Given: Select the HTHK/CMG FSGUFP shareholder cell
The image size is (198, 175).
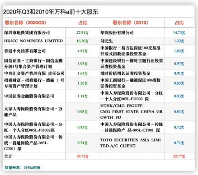Looking at the screenshot, I should click(x=132, y=111).
